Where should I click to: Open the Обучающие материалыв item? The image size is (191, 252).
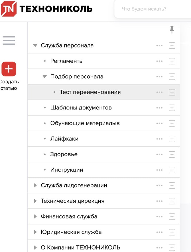tap(85, 123)
